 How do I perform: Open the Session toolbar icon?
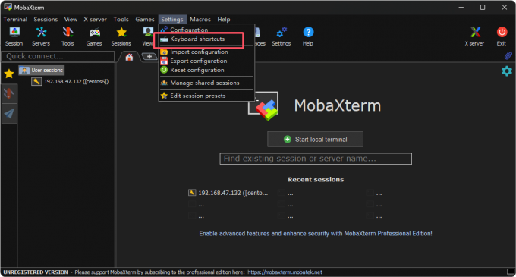coord(14,36)
